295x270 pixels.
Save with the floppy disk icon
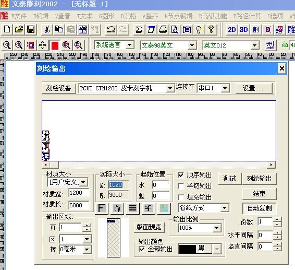click(x=31, y=29)
